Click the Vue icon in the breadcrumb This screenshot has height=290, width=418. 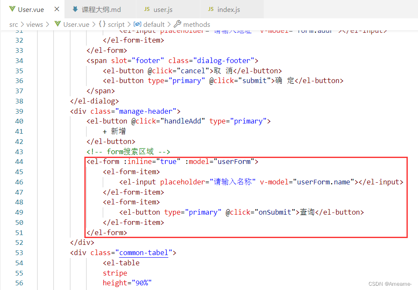point(58,24)
